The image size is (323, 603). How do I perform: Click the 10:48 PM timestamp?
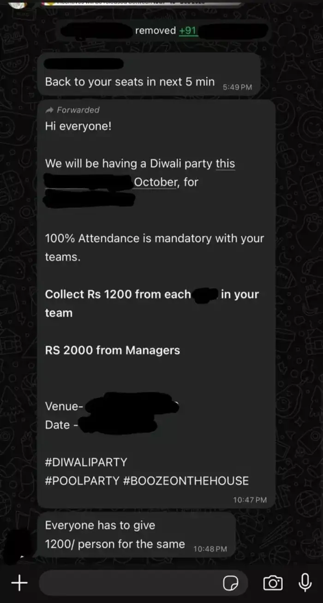(x=210, y=549)
